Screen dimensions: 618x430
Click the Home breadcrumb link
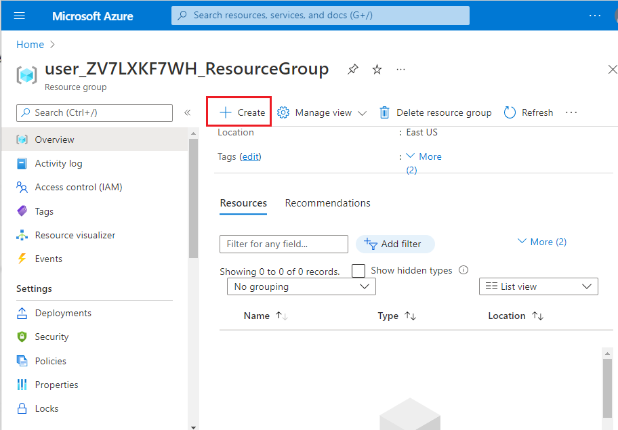(30, 45)
